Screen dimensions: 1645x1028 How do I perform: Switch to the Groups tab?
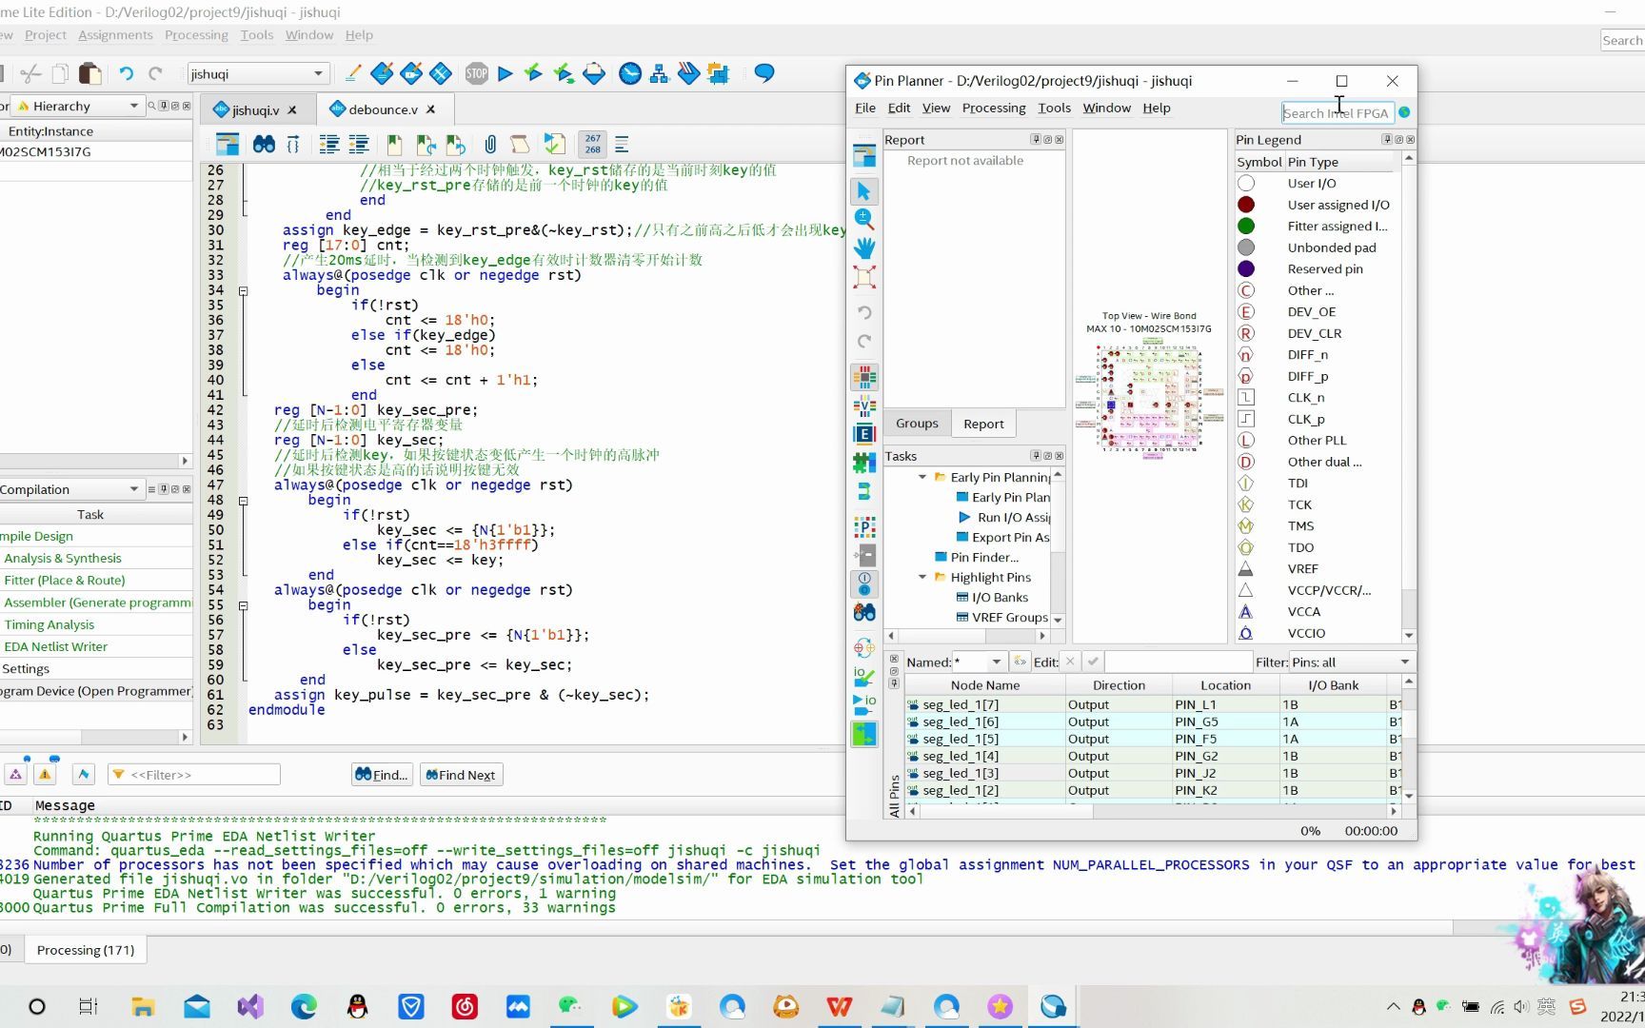pos(917,424)
